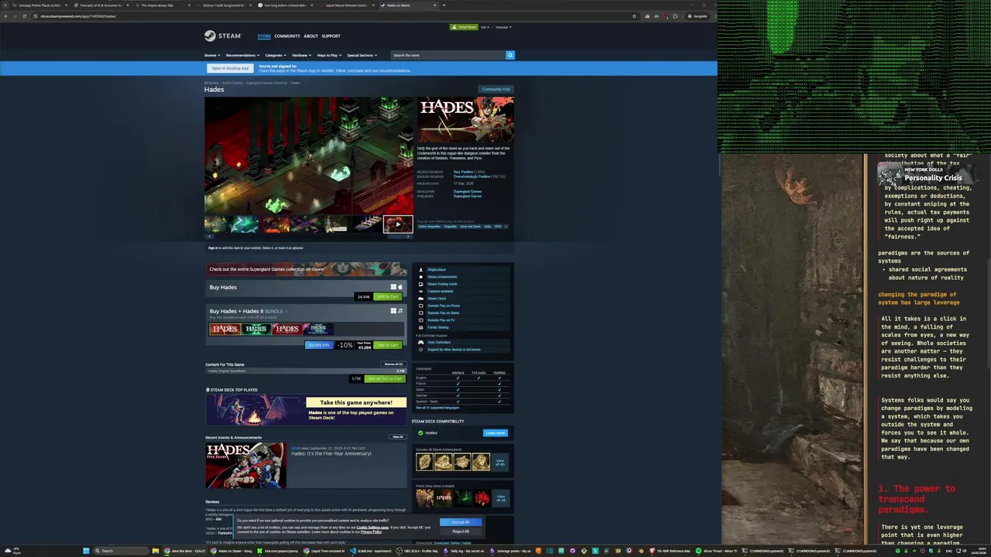View all 49 Steam achievements
The height and width of the screenshot is (557, 991).
tap(500, 462)
